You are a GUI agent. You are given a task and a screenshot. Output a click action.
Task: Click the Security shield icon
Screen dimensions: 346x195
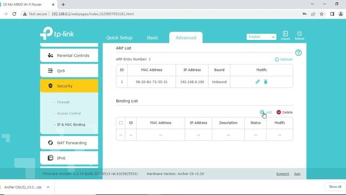[50, 86]
